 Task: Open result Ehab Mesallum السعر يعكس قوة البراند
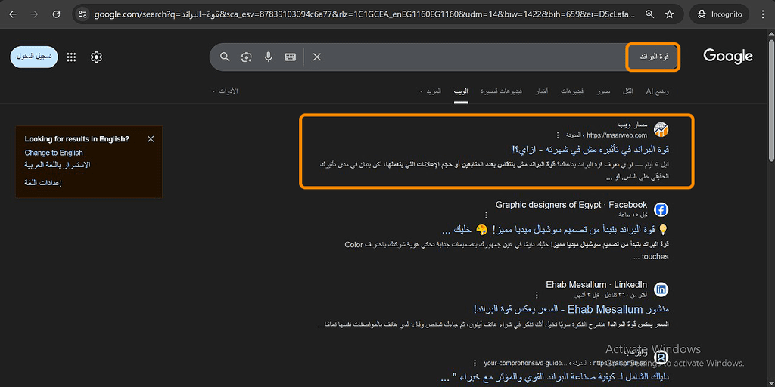571,309
